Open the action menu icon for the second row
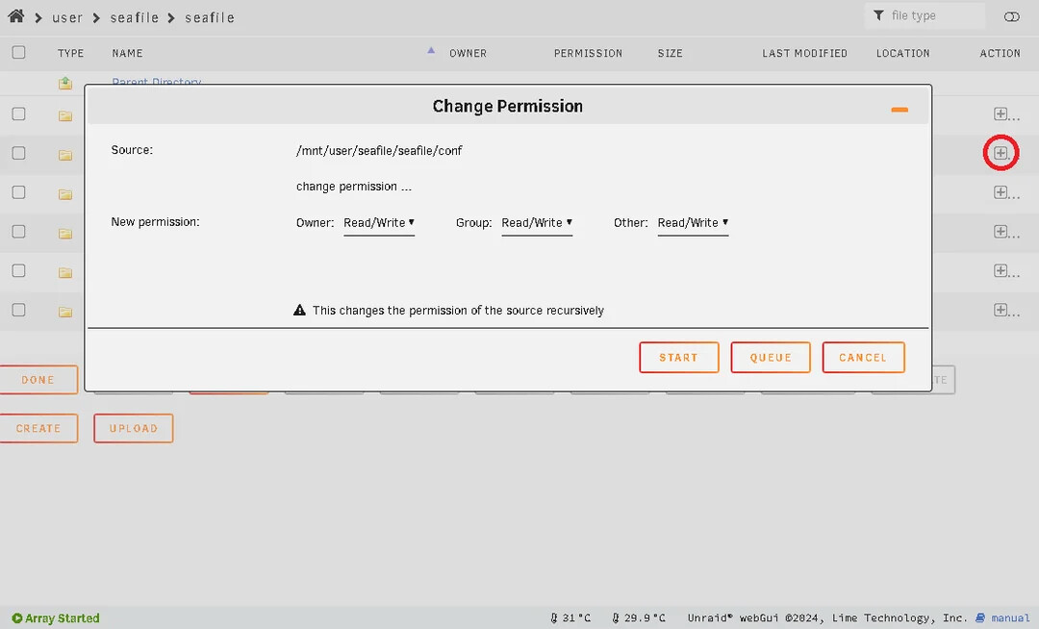 coord(1001,153)
